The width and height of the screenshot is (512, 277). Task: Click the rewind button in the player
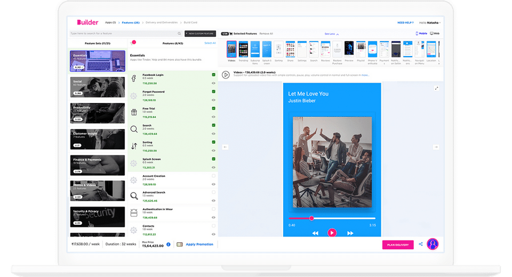[x=315, y=233]
